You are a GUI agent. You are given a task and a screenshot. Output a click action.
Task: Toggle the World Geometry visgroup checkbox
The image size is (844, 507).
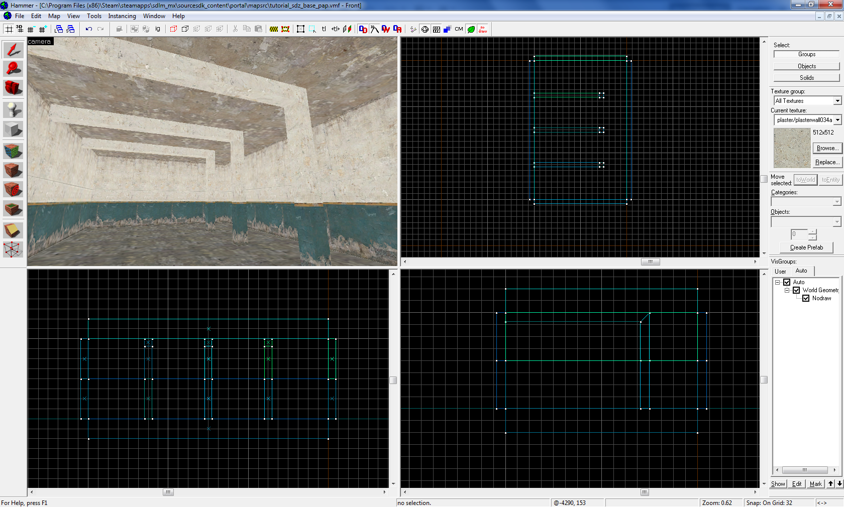pyautogui.click(x=796, y=290)
